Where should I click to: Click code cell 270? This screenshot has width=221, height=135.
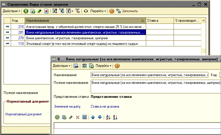coord(18,38)
